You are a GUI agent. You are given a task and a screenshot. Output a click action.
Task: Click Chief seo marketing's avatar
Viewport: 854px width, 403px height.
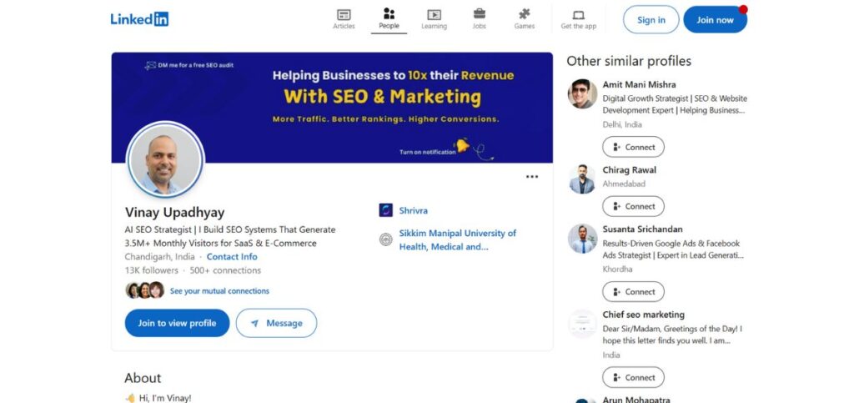pyautogui.click(x=582, y=324)
